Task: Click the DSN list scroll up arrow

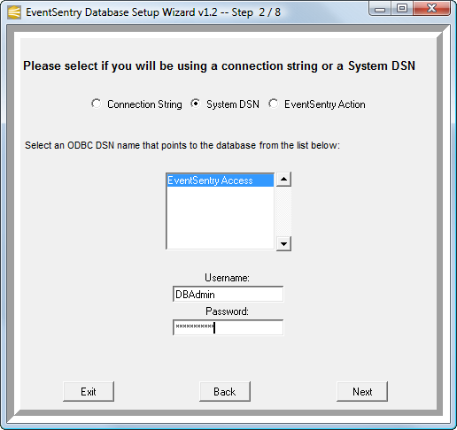Action: (283, 180)
